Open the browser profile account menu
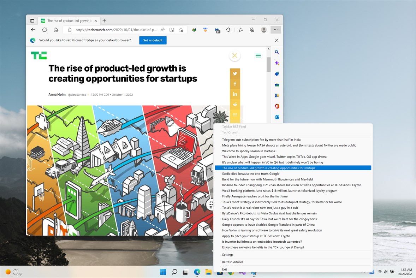 click(264, 30)
